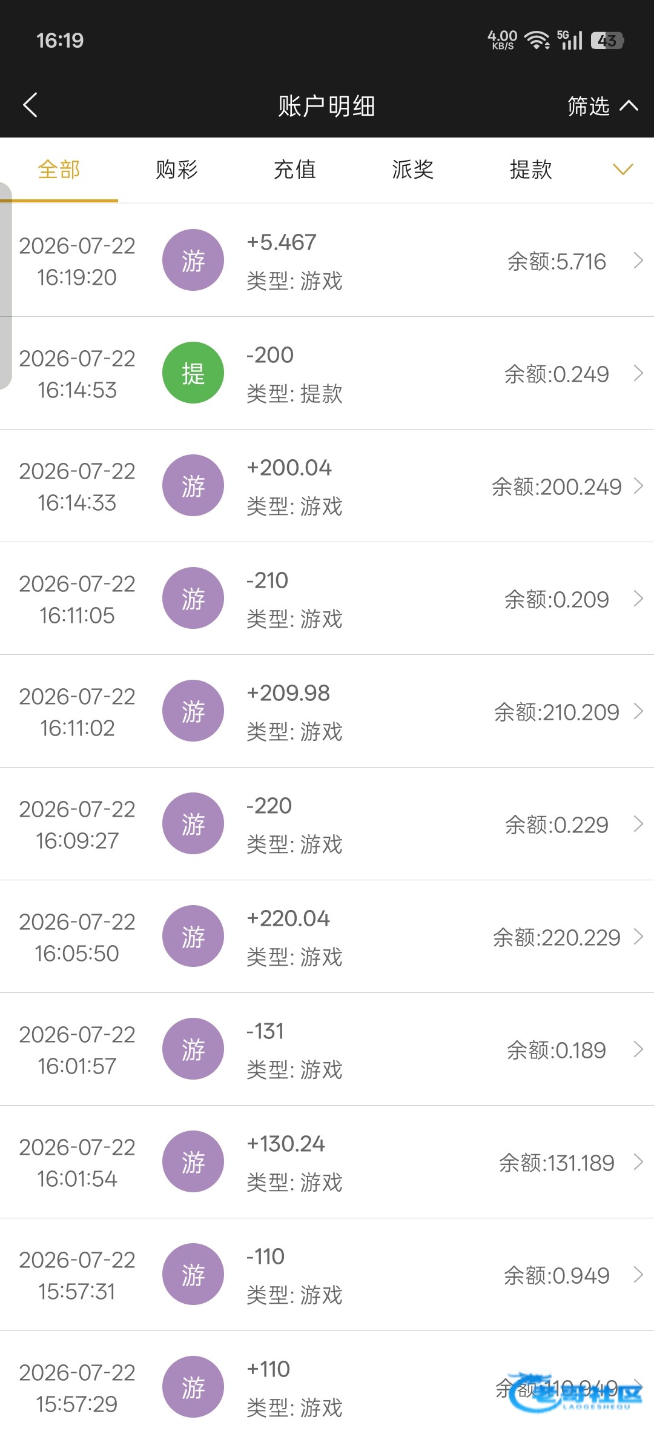Screen dimensions: 654x1431
Task: Open details arrow for 余额:200.249 row
Action: click(x=638, y=486)
